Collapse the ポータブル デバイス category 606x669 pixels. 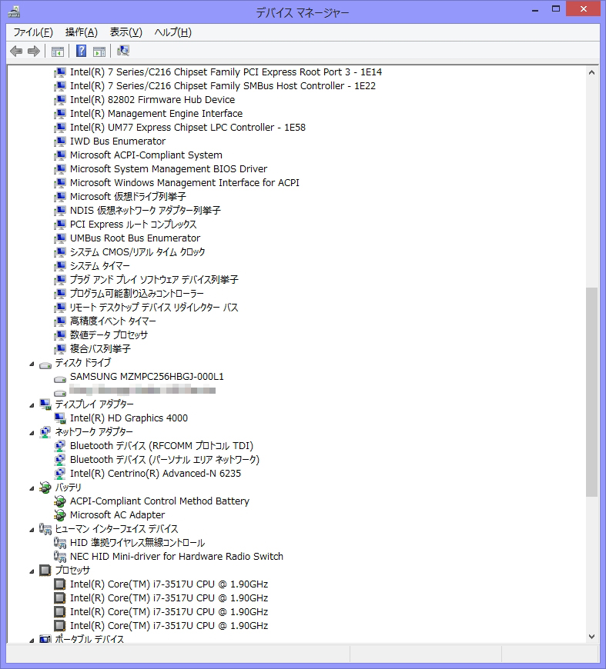coord(32,641)
